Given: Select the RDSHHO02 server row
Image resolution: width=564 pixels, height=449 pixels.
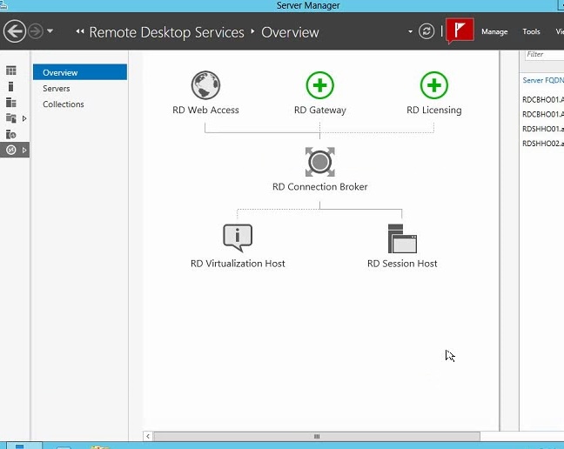Looking at the screenshot, I should point(543,144).
